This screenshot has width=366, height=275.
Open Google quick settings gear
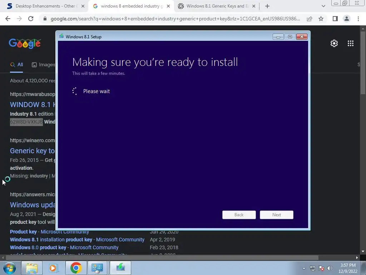click(x=334, y=43)
